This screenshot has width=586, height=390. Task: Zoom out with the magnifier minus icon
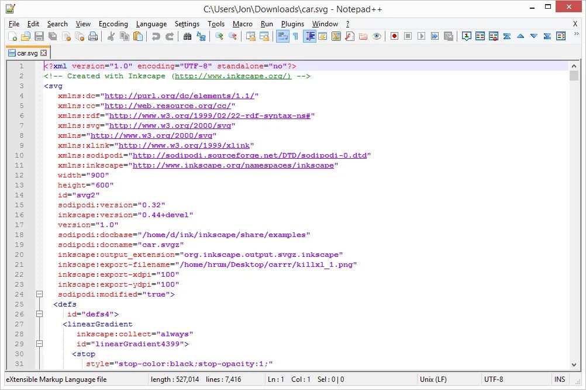point(232,36)
